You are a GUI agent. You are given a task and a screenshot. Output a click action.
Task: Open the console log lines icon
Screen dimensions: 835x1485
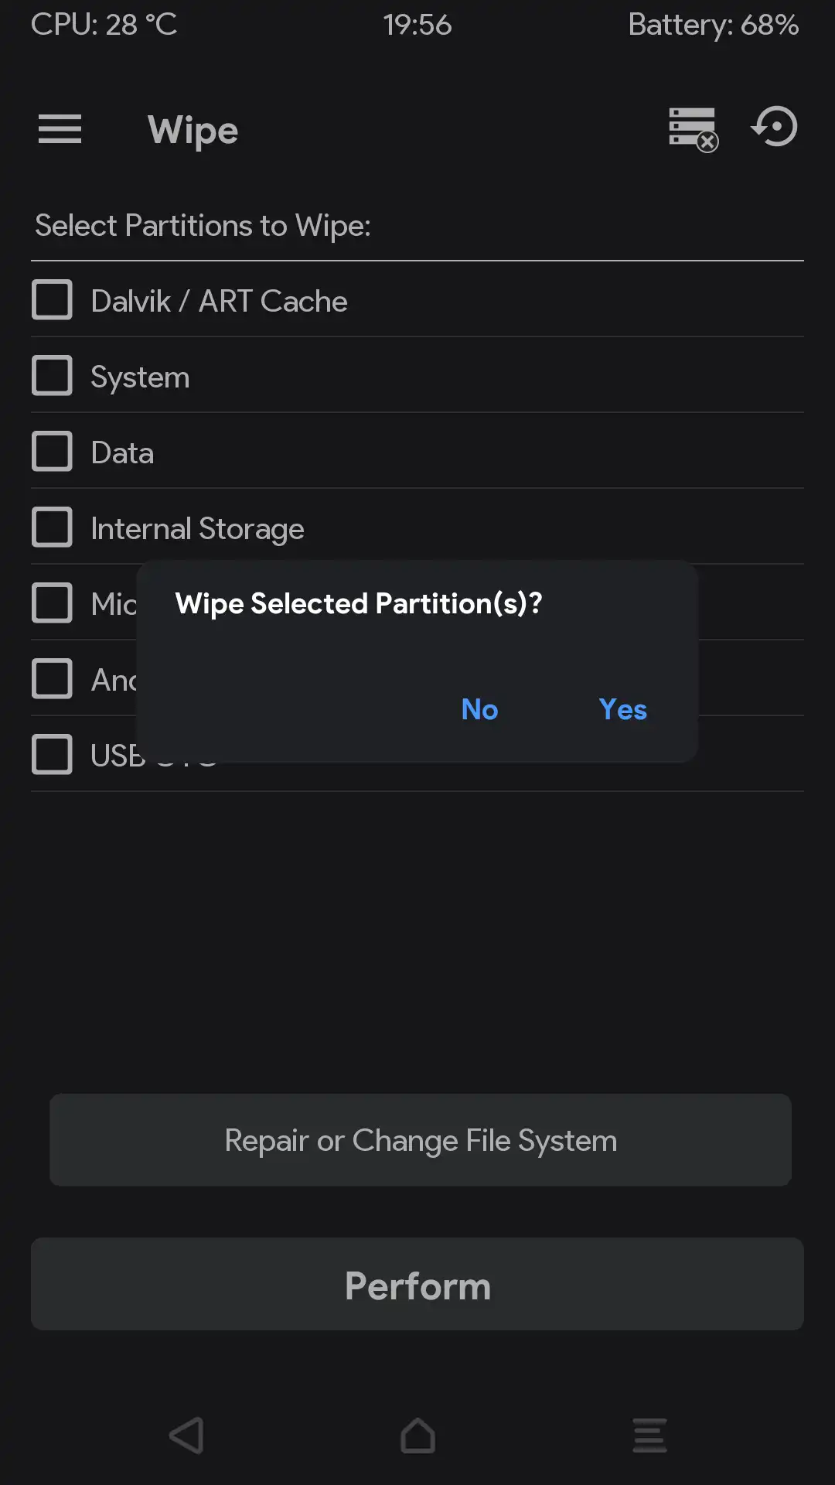pos(649,1435)
